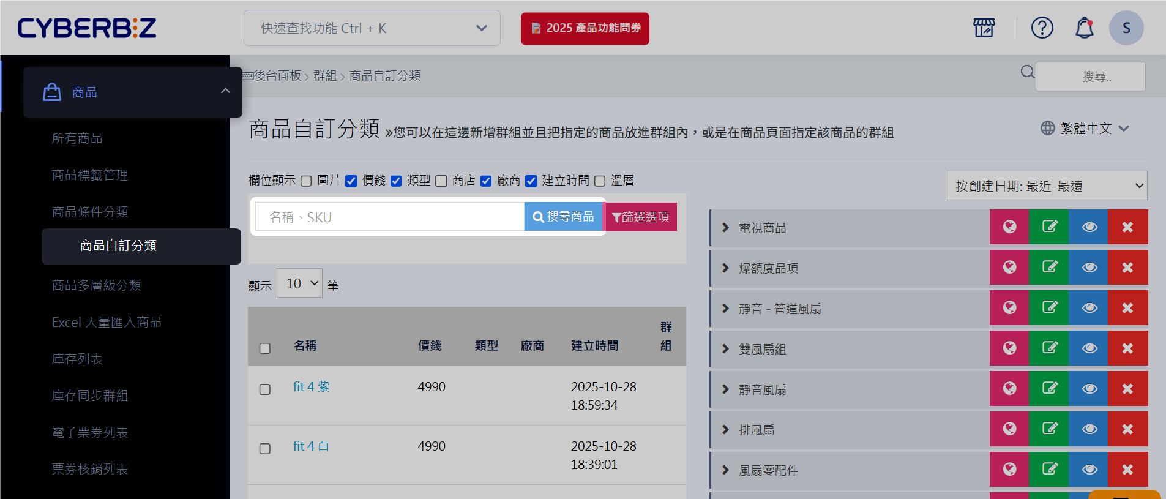The width and height of the screenshot is (1166, 499).
Task: Click the globe icon for 電視商品 group
Action: tap(1009, 227)
